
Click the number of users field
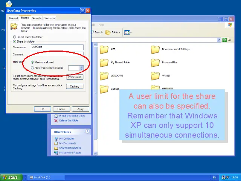pos(74,68)
